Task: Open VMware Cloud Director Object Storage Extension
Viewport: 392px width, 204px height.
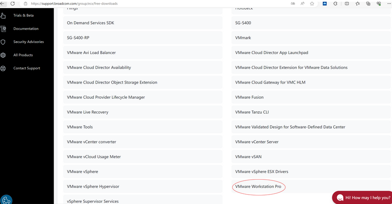Action: pyautogui.click(x=143, y=82)
